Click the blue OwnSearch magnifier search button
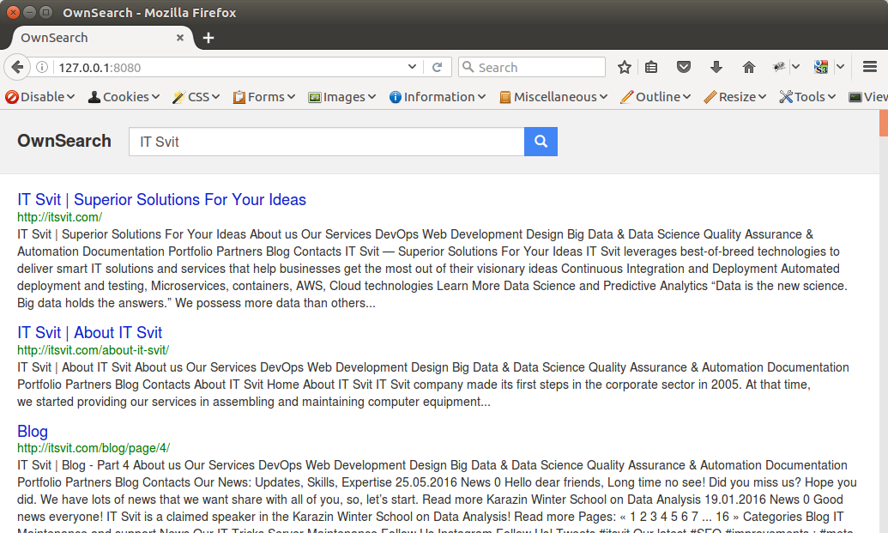Viewport: 888px width, 533px height. pyautogui.click(x=541, y=142)
